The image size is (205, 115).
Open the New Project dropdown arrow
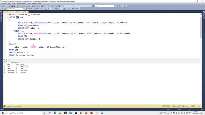click(4, 6)
